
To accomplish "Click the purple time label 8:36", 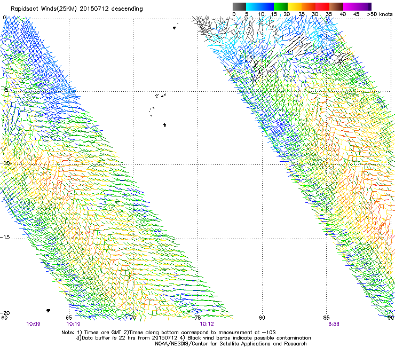I will pos(334,324).
